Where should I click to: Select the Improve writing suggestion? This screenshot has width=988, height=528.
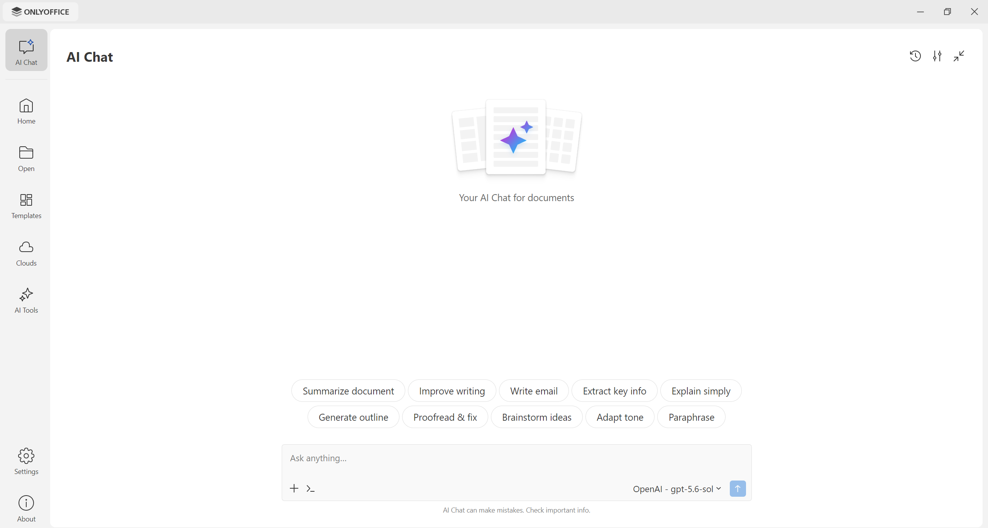(x=452, y=391)
